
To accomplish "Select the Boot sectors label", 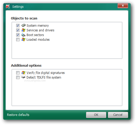I will [35, 35].
